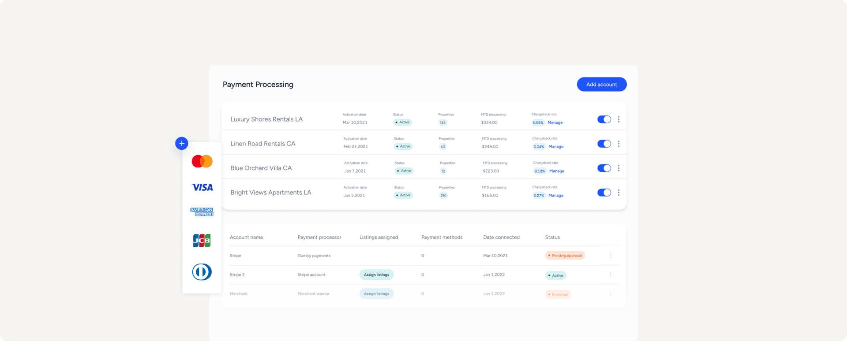Open options menu for Luxury Shores Rentals LA
The image size is (847, 341).
(618, 119)
